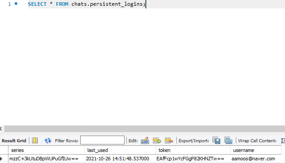285x163 pixels.
Task: Click the Filter Rows input field
Action: pyautogui.click(x=102, y=140)
